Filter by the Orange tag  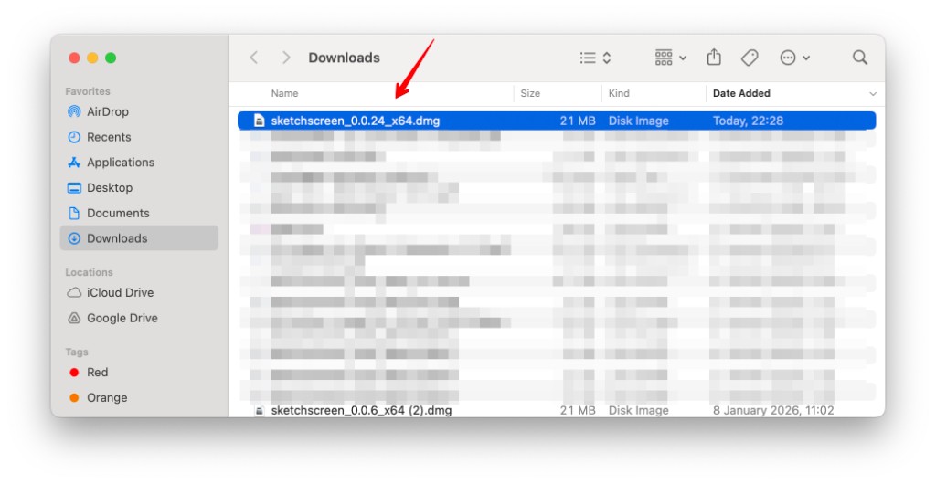click(x=98, y=397)
